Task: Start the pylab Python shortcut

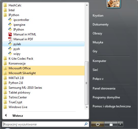Action: point(44,44)
